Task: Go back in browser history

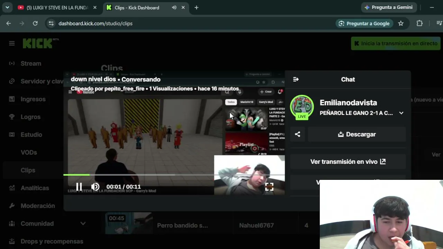Action: point(9,24)
